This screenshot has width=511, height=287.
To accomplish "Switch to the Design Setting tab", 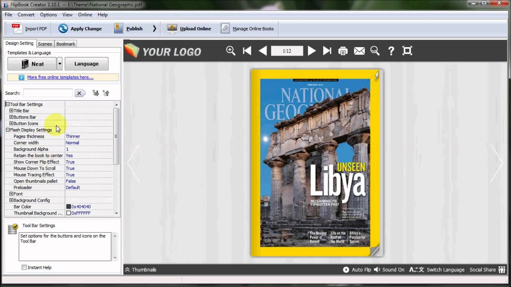I will [x=19, y=43].
